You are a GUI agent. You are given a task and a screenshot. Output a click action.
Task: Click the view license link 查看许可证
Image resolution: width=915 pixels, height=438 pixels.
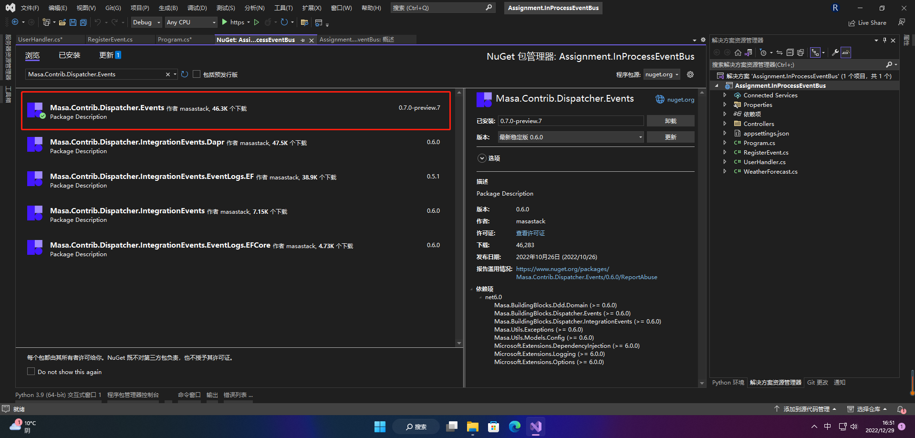pyautogui.click(x=530, y=233)
